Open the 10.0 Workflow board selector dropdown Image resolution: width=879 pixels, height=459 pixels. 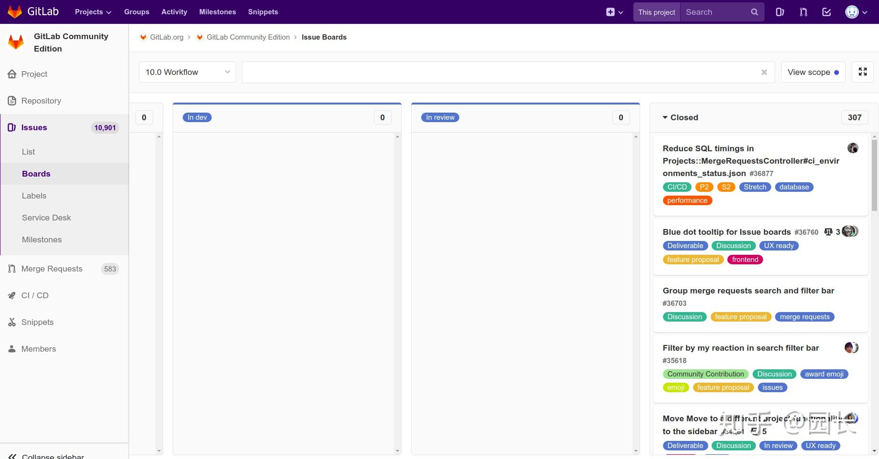[187, 72]
